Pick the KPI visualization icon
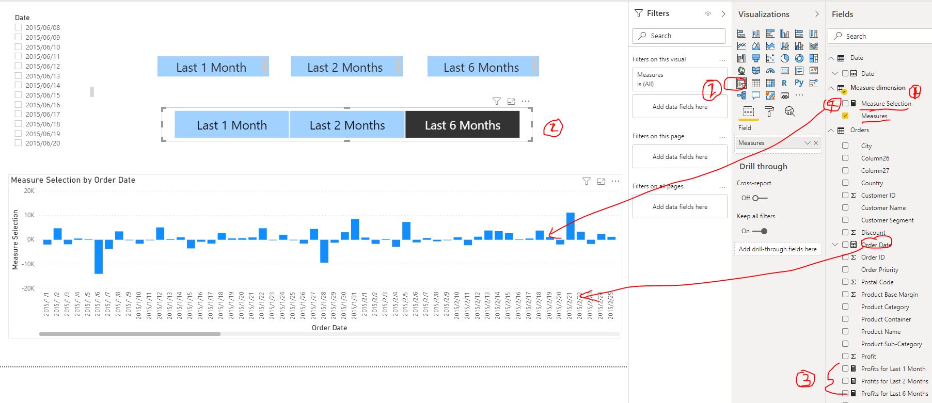 coord(814,71)
